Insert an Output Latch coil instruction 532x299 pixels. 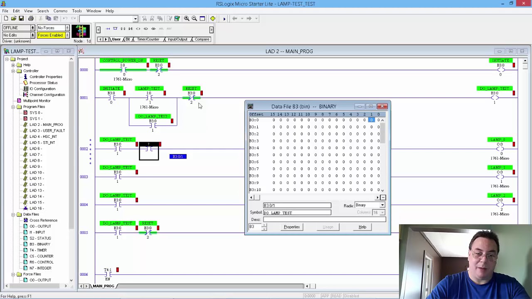pyautogui.click(x=145, y=29)
